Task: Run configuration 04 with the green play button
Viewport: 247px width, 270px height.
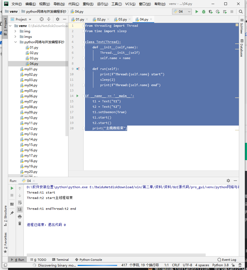Action: [197, 12]
